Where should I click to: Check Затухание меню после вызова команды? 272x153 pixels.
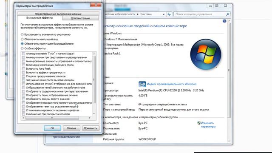23,80
